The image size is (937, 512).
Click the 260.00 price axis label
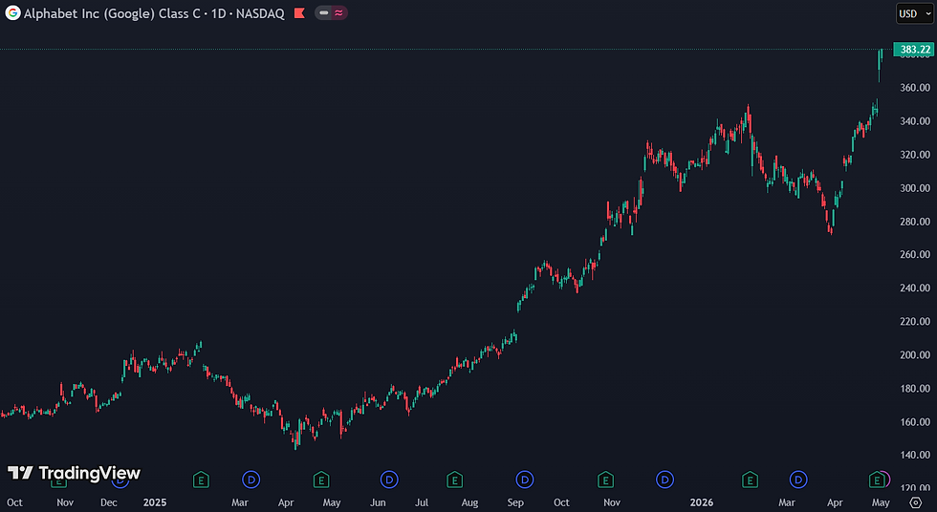click(916, 254)
